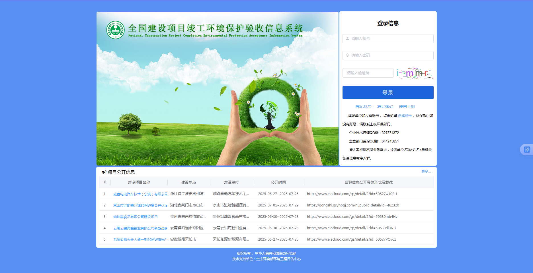Image resolution: width=533 pixels, height=273 pixels.
Task: Click 更多... to see more public projects
Action: [425, 171]
